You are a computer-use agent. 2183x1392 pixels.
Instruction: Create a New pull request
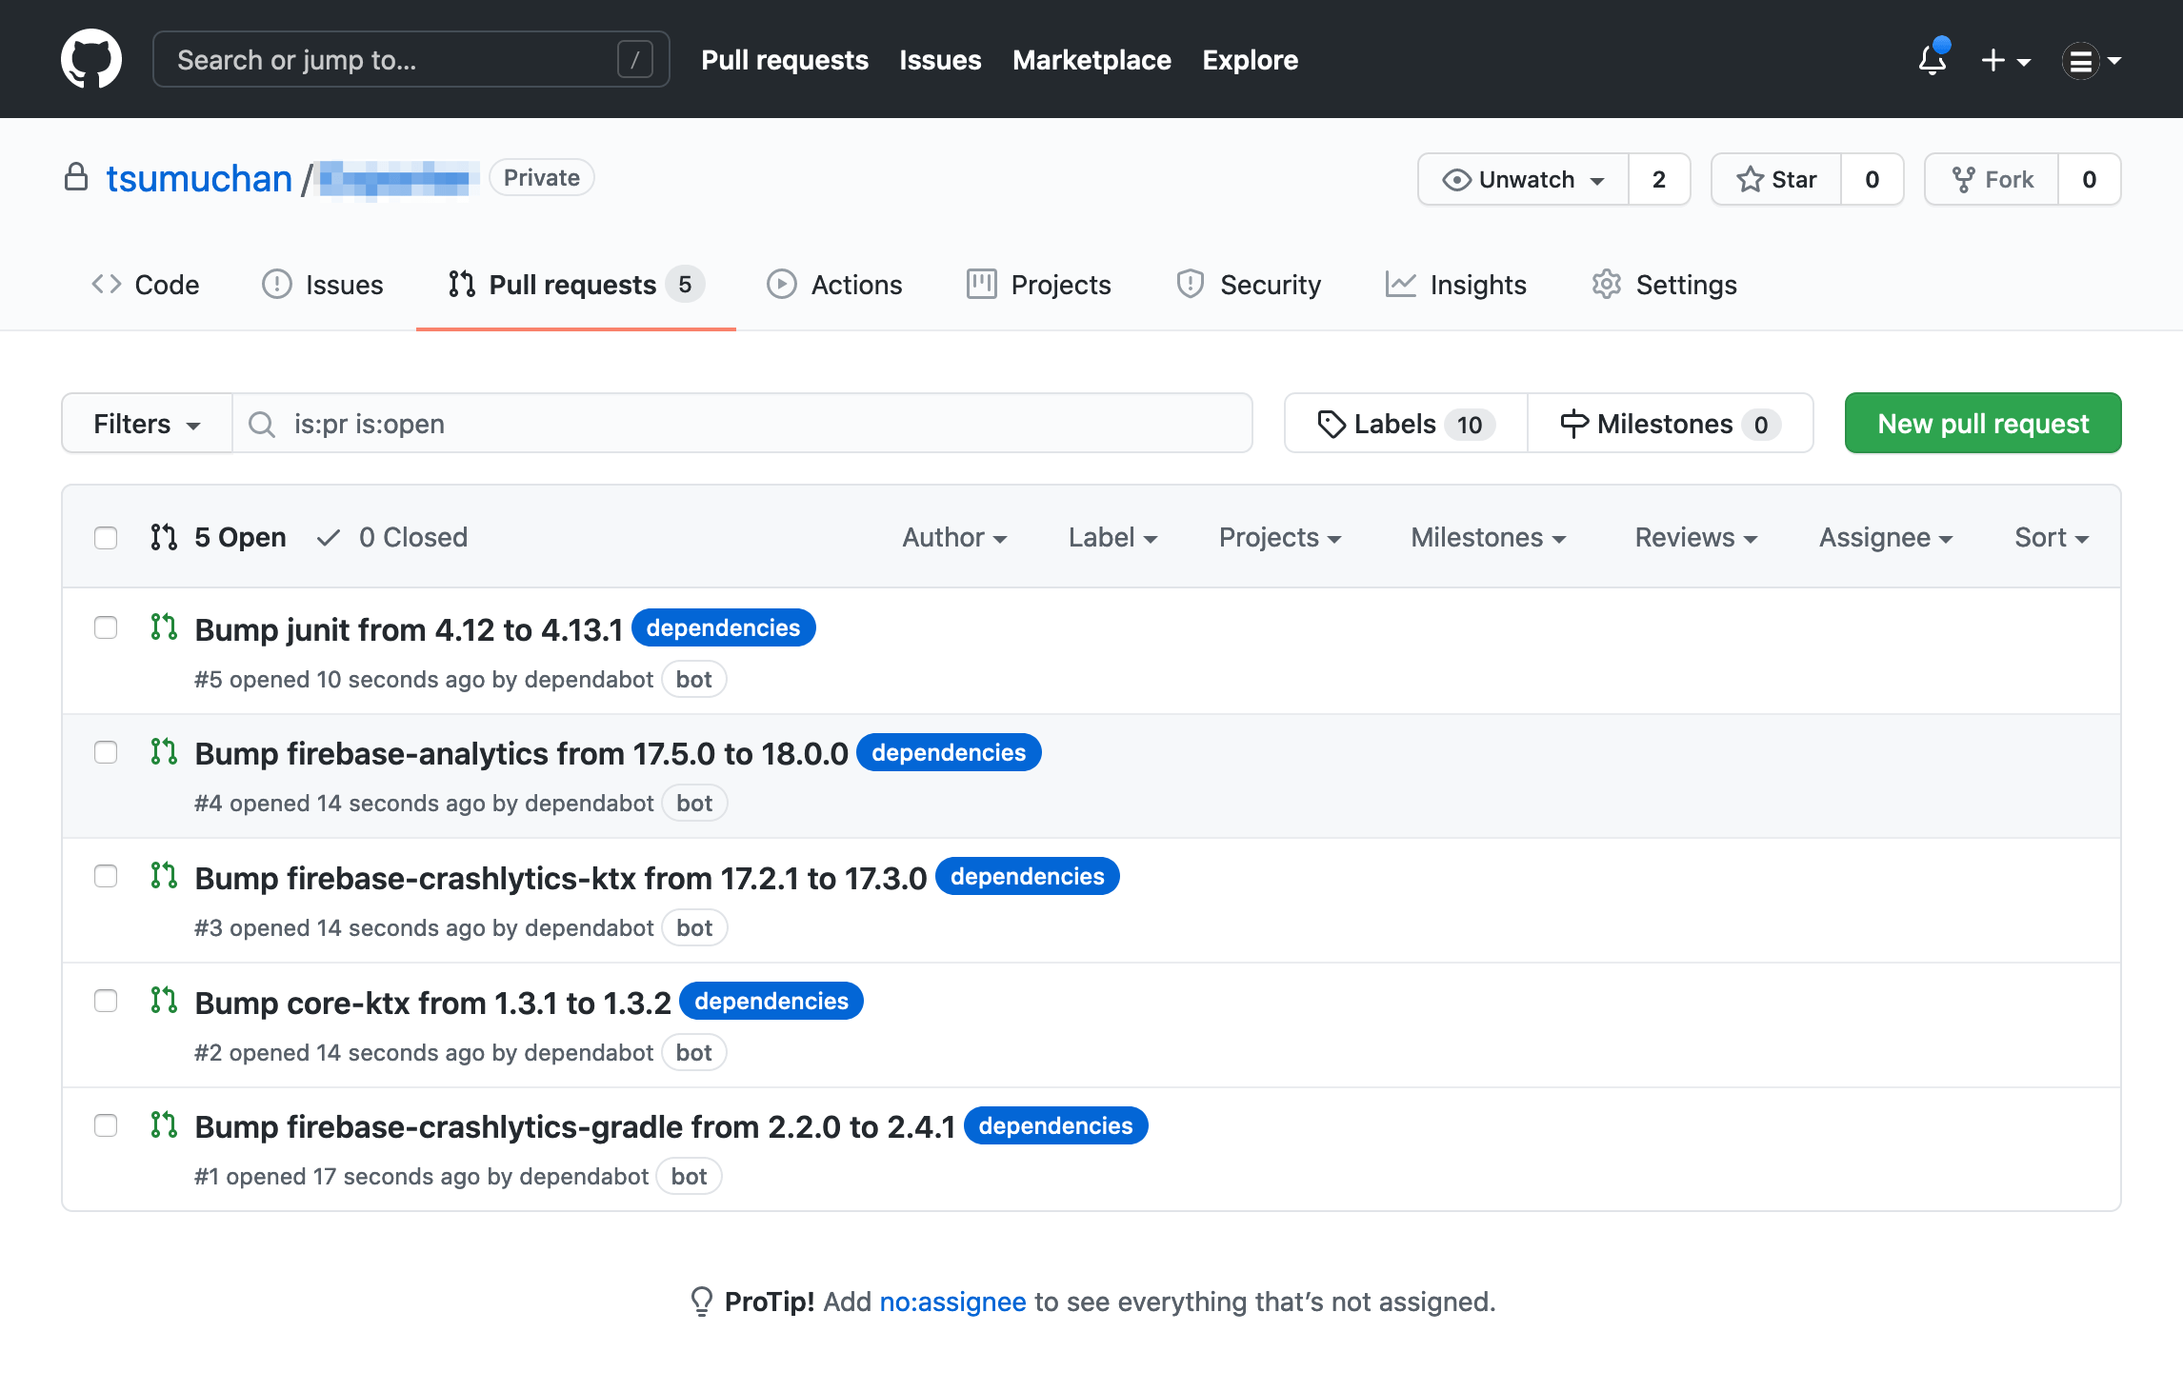point(1983,423)
